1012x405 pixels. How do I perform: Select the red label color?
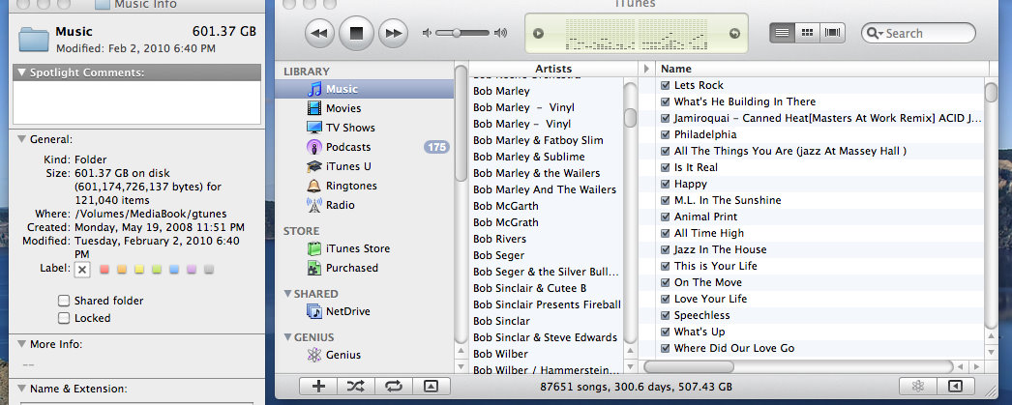click(104, 270)
